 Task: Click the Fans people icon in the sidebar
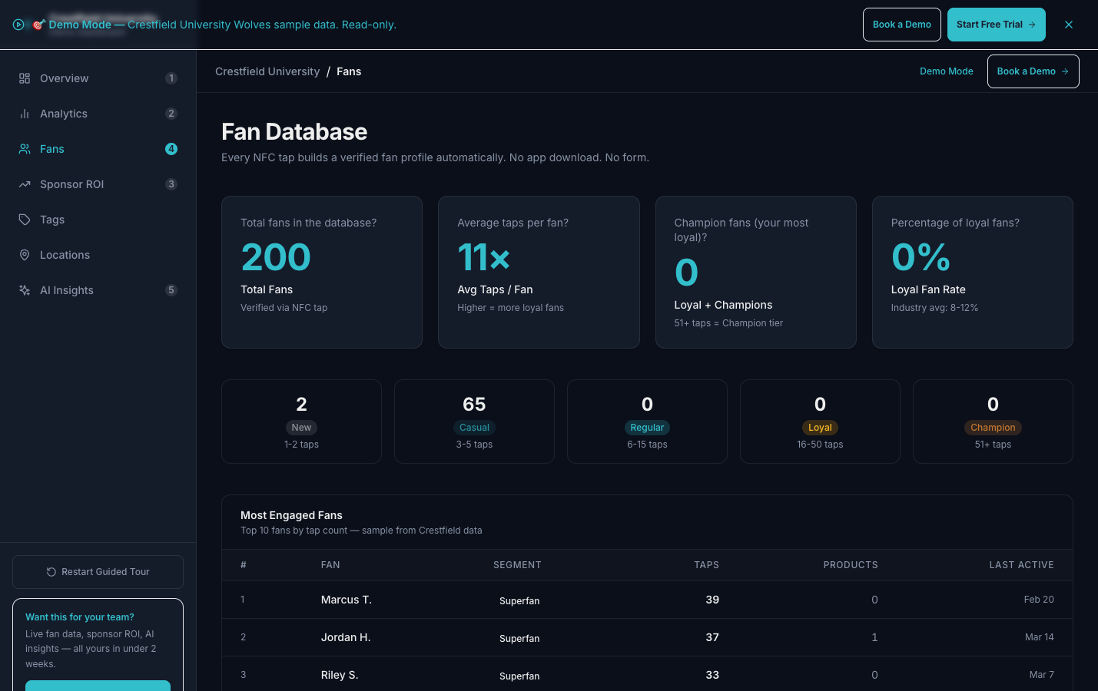pyautogui.click(x=25, y=149)
